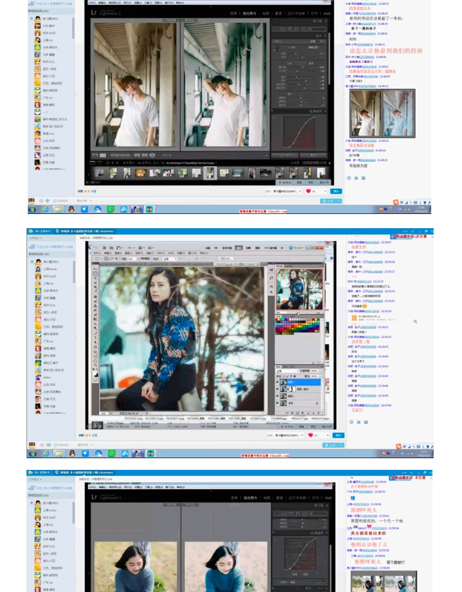
Task: Open the Style dropdown in Photoshop's options bar
Action: point(170,259)
